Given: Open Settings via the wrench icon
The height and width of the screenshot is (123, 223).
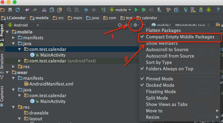Looking at the screenshot, I should pos(169,10).
